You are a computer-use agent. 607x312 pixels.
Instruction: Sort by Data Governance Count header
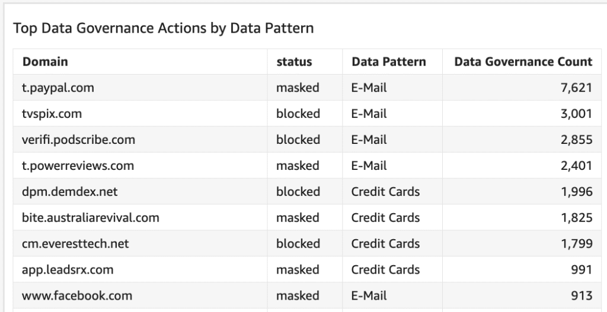(x=523, y=62)
